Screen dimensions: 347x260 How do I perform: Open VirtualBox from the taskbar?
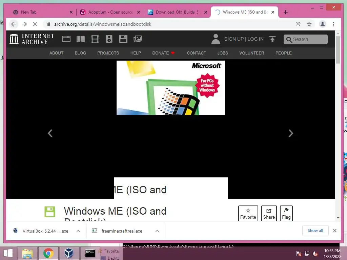pyautogui.click(x=69, y=253)
